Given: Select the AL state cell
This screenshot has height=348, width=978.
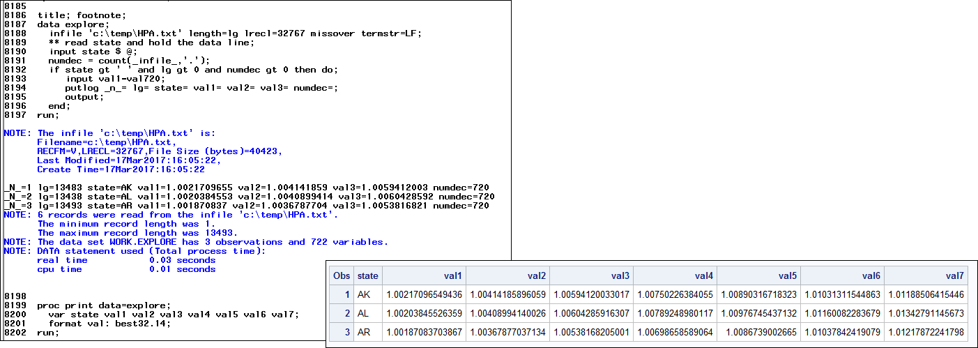Looking at the screenshot, I should pyautogui.click(x=364, y=314).
